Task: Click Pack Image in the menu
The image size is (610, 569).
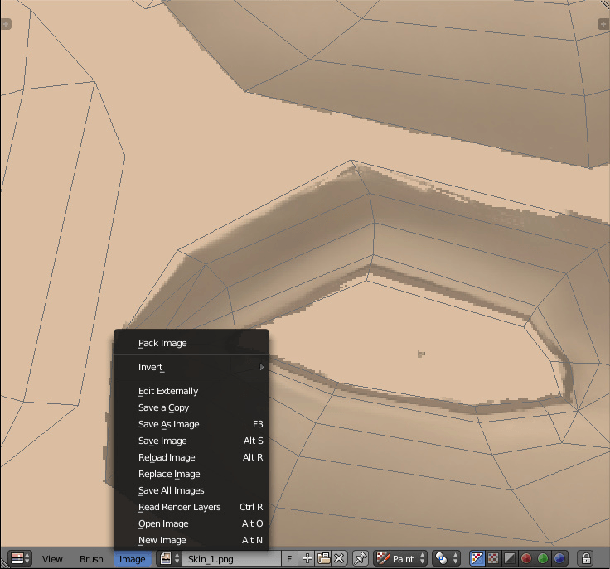Action: pos(162,343)
